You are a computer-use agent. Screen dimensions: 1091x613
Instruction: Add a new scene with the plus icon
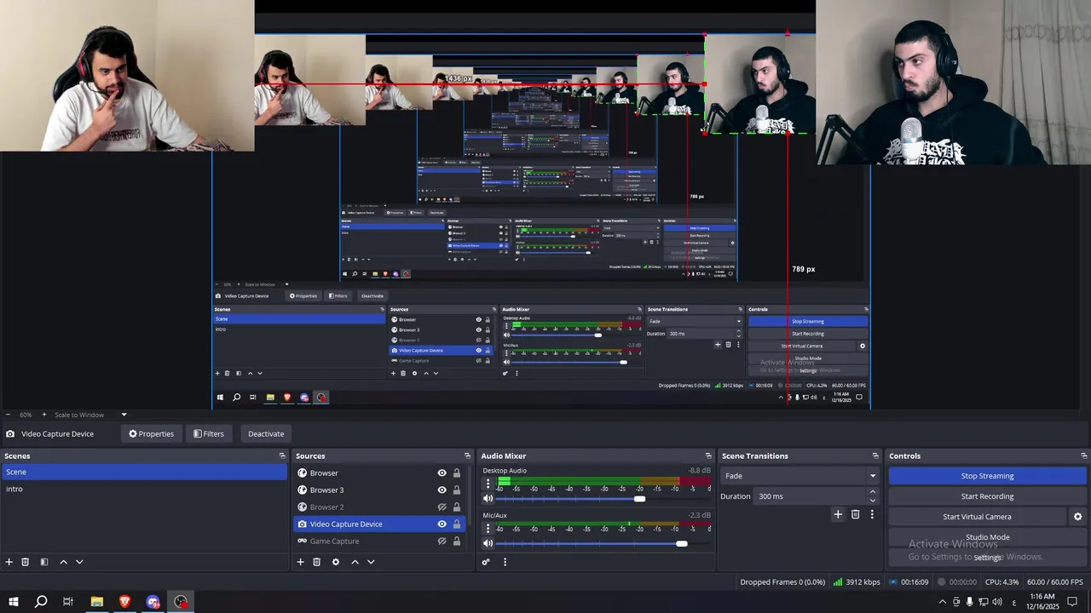pyautogui.click(x=9, y=562)
